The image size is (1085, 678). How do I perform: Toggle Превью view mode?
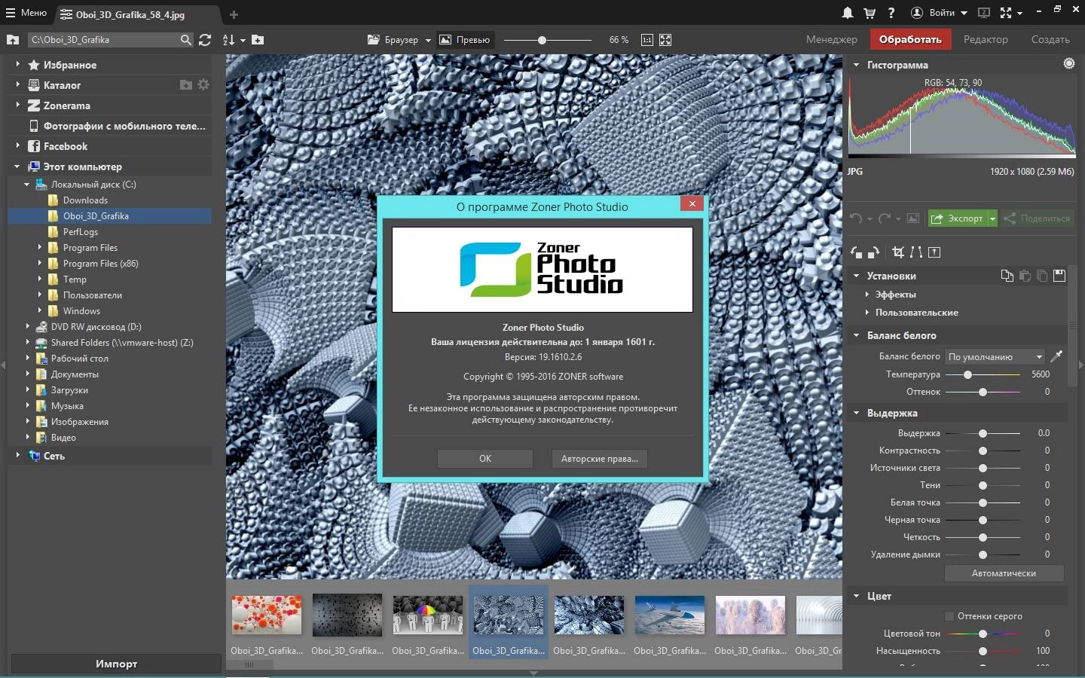465,40
